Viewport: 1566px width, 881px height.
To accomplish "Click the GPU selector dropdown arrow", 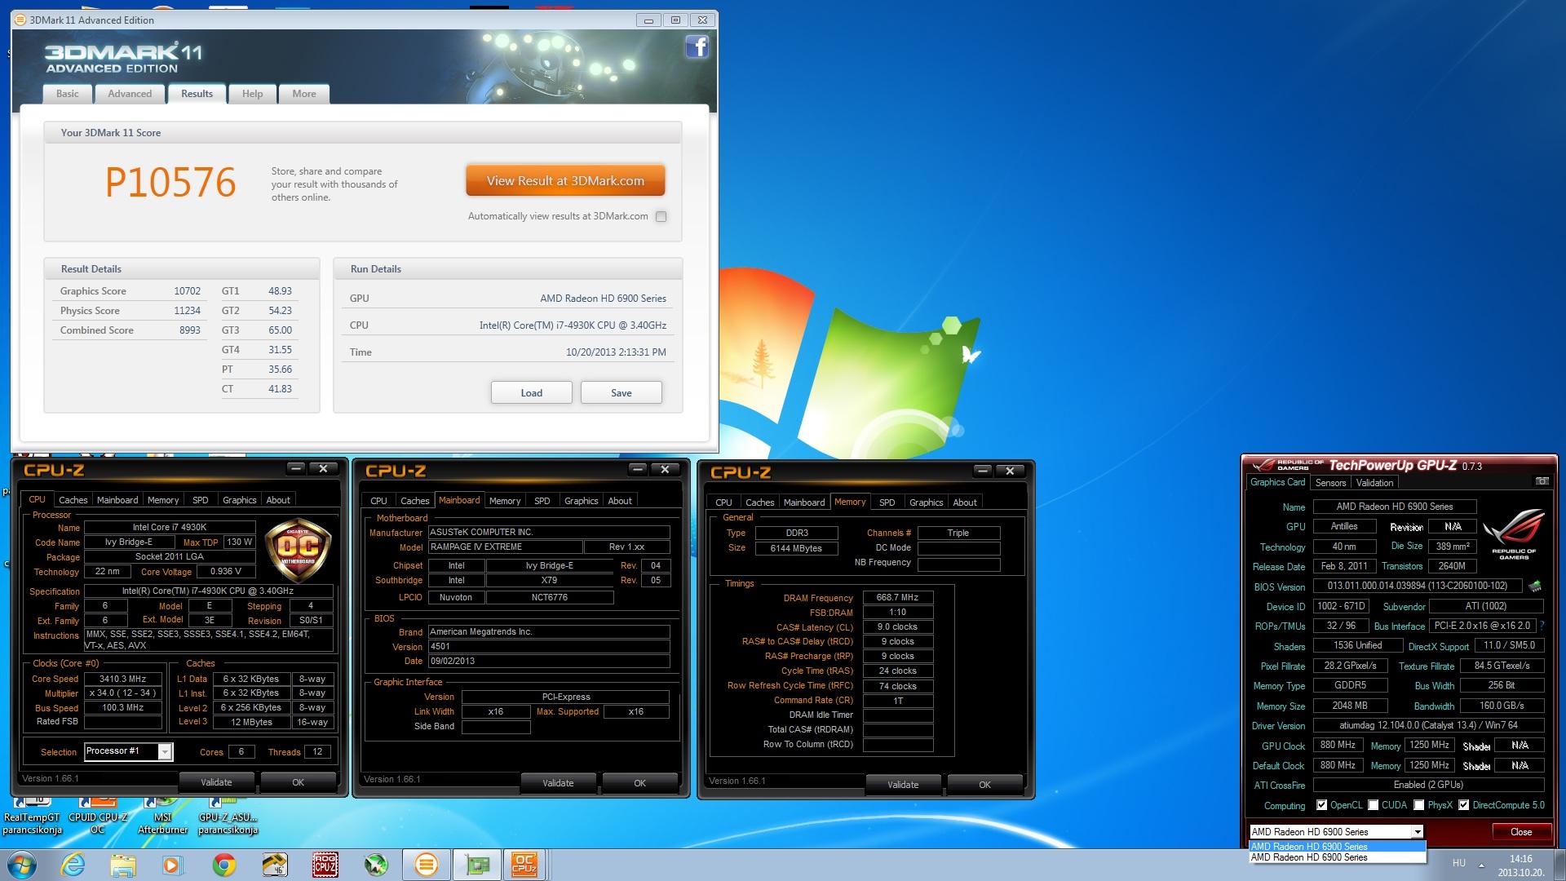I will 1418,832.
